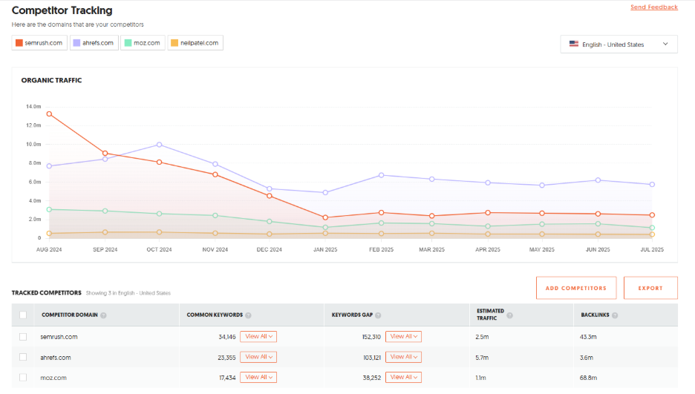Open View All for ahrefs.com keywords gap
695x394 pixels.
click(403, 357)
